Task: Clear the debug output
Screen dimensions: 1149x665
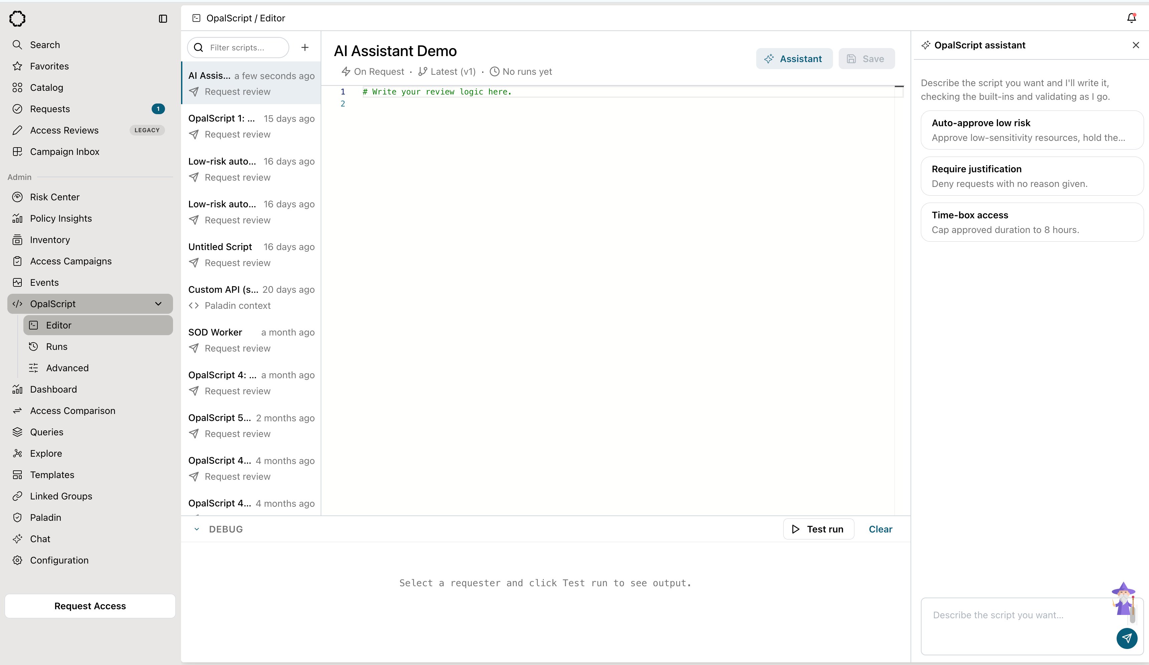Action: point(880,529)
